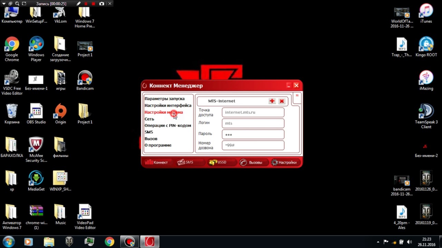This screenshot has height=248, width=442.
Task: Click the Google Chrome desktop icon
Action: [12, 49]
